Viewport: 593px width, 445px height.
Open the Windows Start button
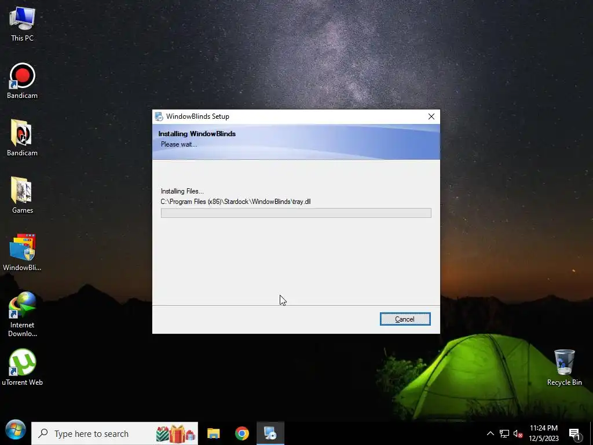(x=16, y=431)
